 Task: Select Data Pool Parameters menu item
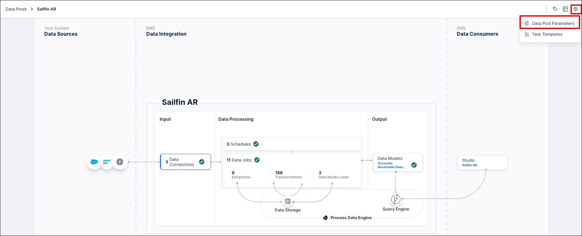point(550,23)
